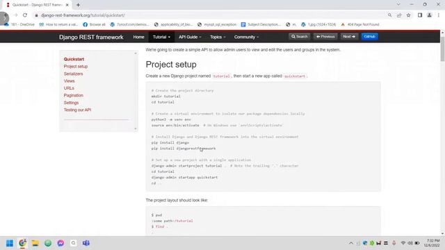445x250 pixels.
Task: Open the mysql_sql_exception bookmark
Action: point(217,25)
